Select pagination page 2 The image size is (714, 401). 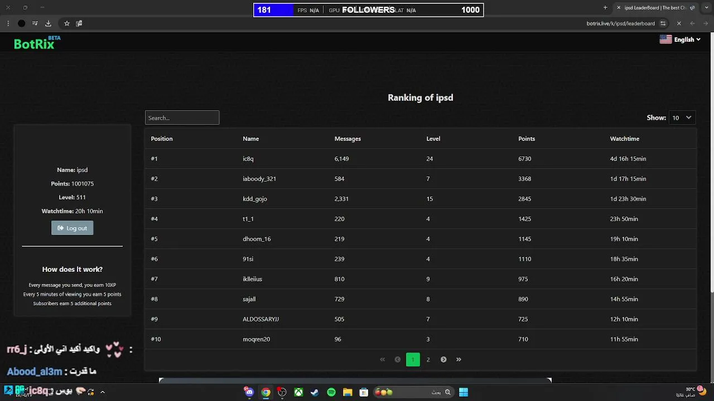pyautogui.click(x=428, y=359)
